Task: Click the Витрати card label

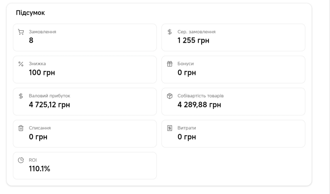Action: [x=187, y=128]
